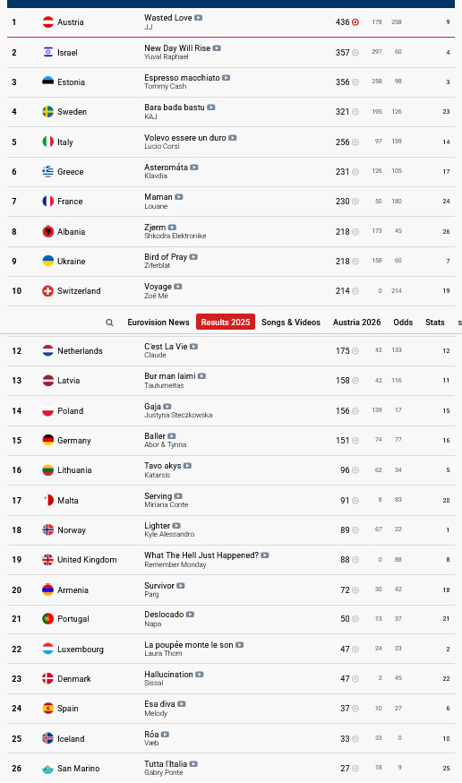Click the search magnifier icon
462x783 pixels.
pos(110,323)
